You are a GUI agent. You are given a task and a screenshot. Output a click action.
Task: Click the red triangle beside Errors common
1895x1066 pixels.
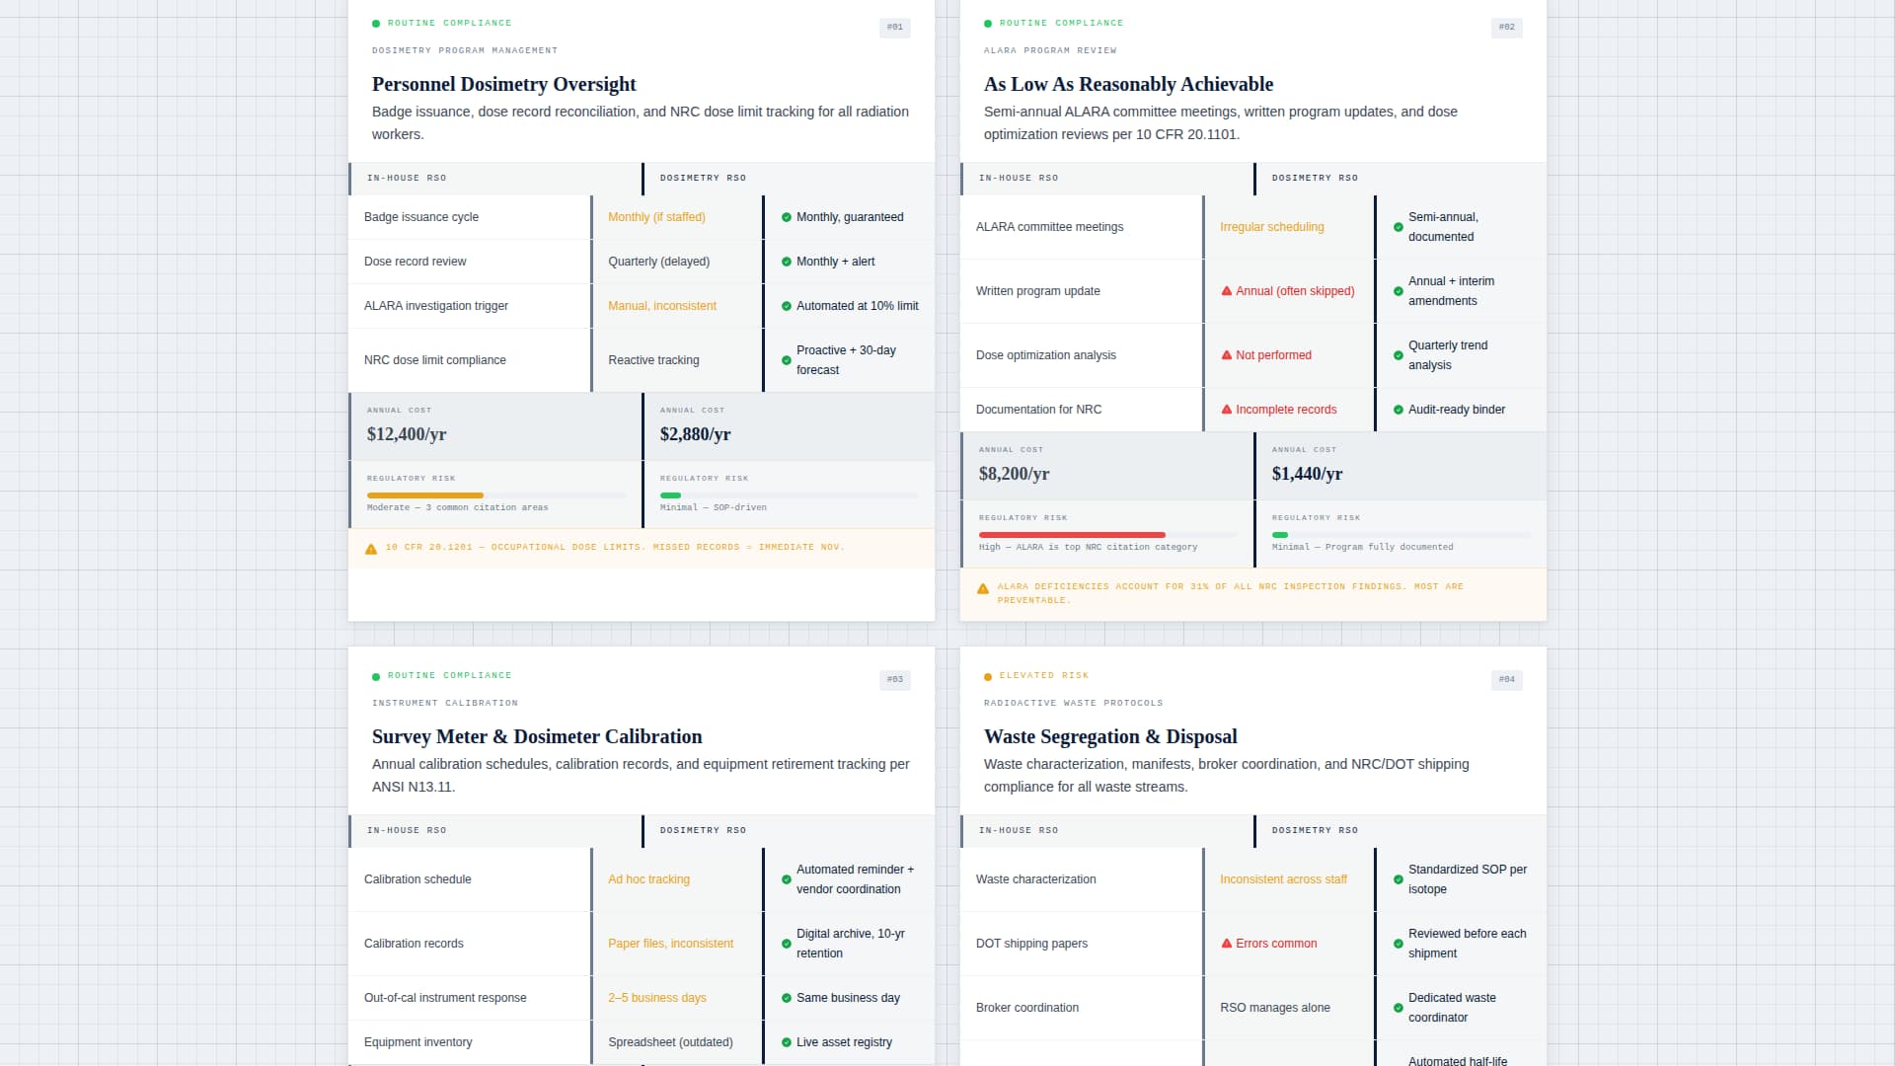click(1227, 944)
